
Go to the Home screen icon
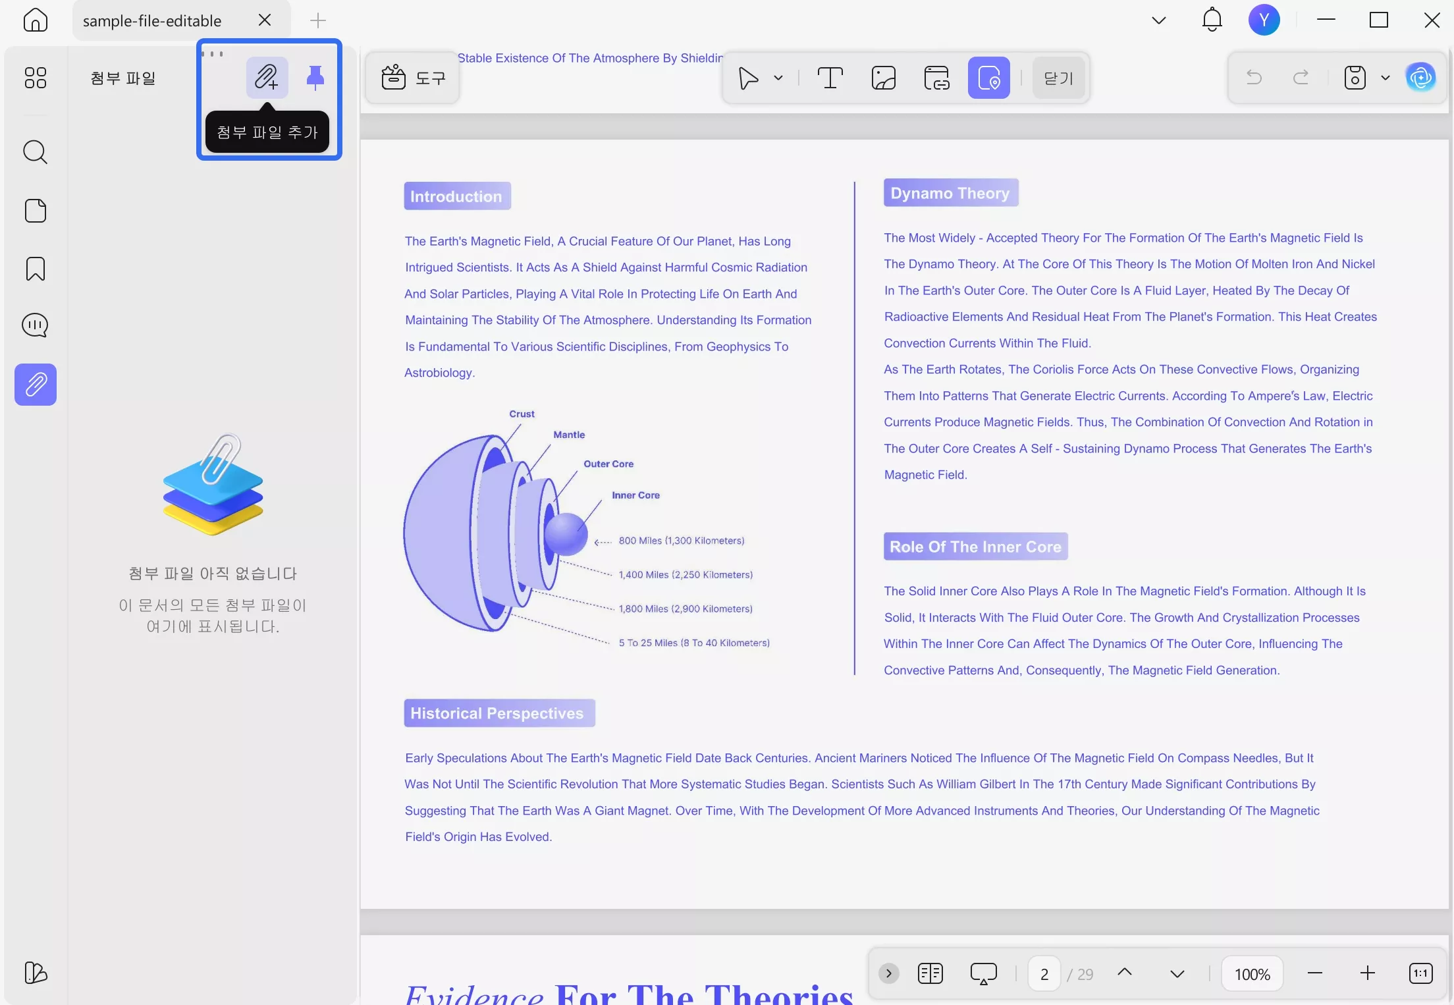[36, 20]
